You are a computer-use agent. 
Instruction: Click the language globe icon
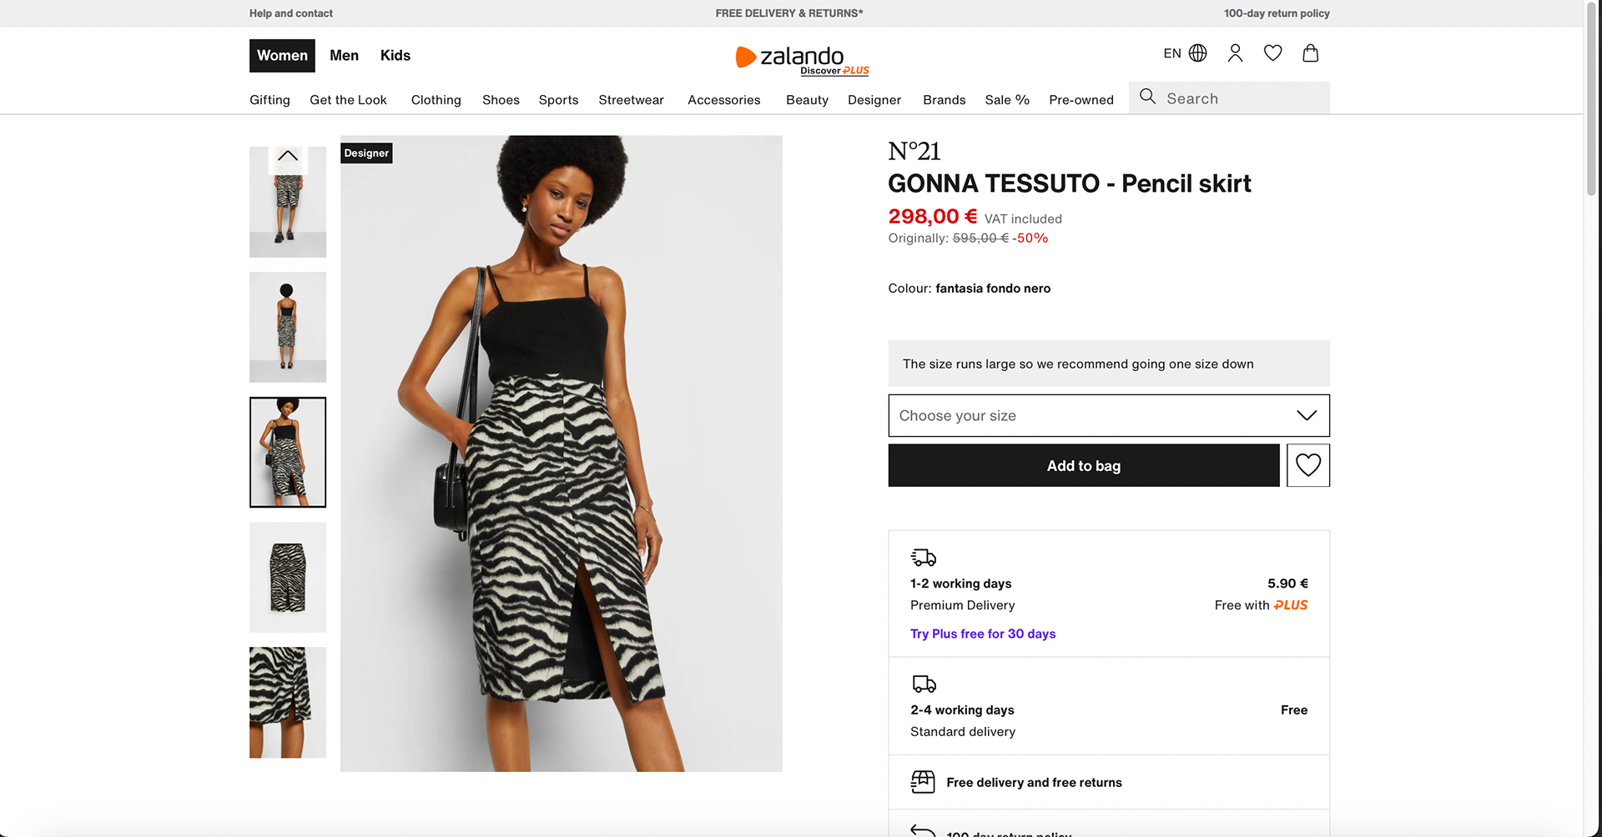coord(1197,53)
